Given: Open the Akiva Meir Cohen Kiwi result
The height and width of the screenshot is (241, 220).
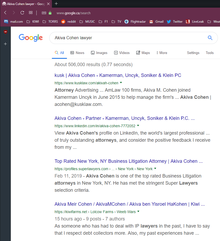Looking at the screenshot, I should pyautogui.click(x=130, y=204).
